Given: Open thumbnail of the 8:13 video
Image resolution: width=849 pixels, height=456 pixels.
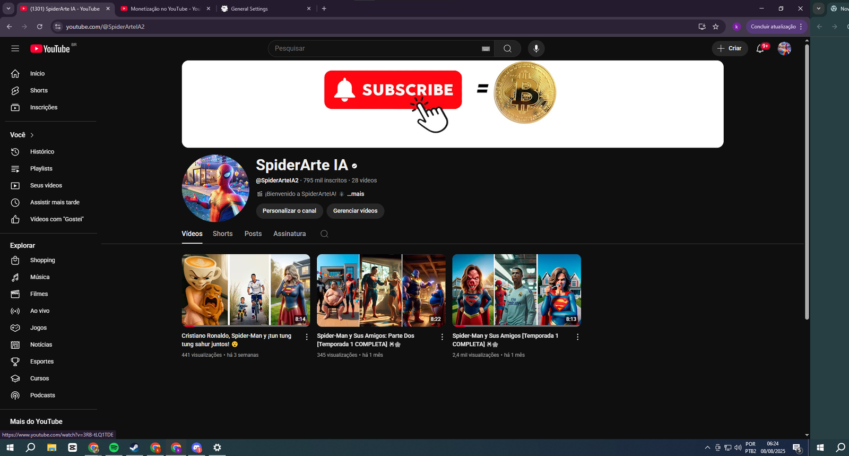Looking at the screenshot, I should pos(516,290).
